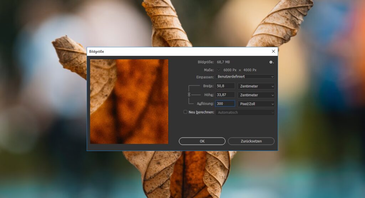Screen dimensions: 365x198
Task: Close the Bildgröße dialog with X
Action: point(273,51)
